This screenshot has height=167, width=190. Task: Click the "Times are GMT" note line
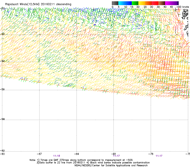(x=81, y=160)
